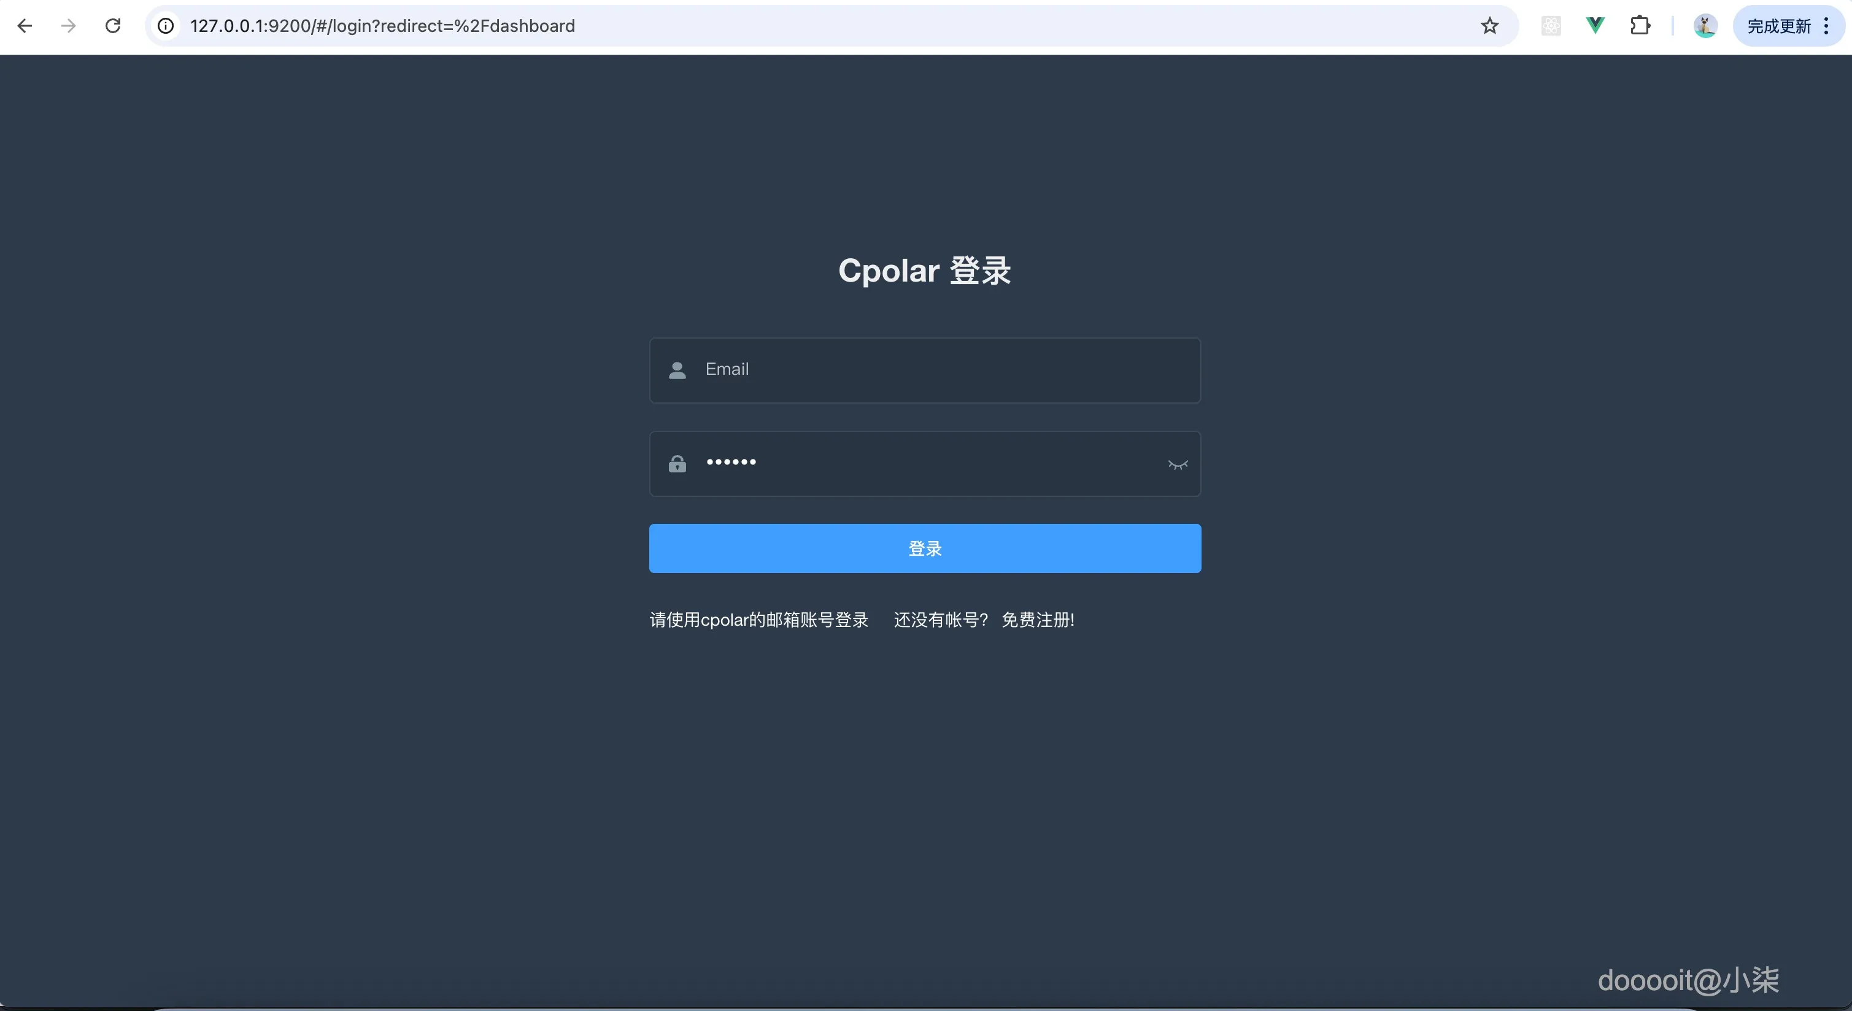
Task: Navigate back using the back arrow
Action: (x=25, y=26)
